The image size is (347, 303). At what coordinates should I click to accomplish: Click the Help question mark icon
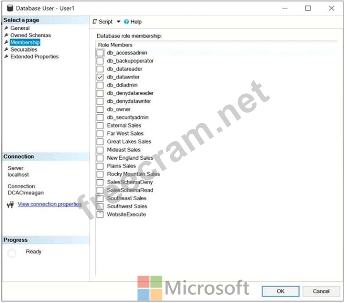(x=126, y=22)
